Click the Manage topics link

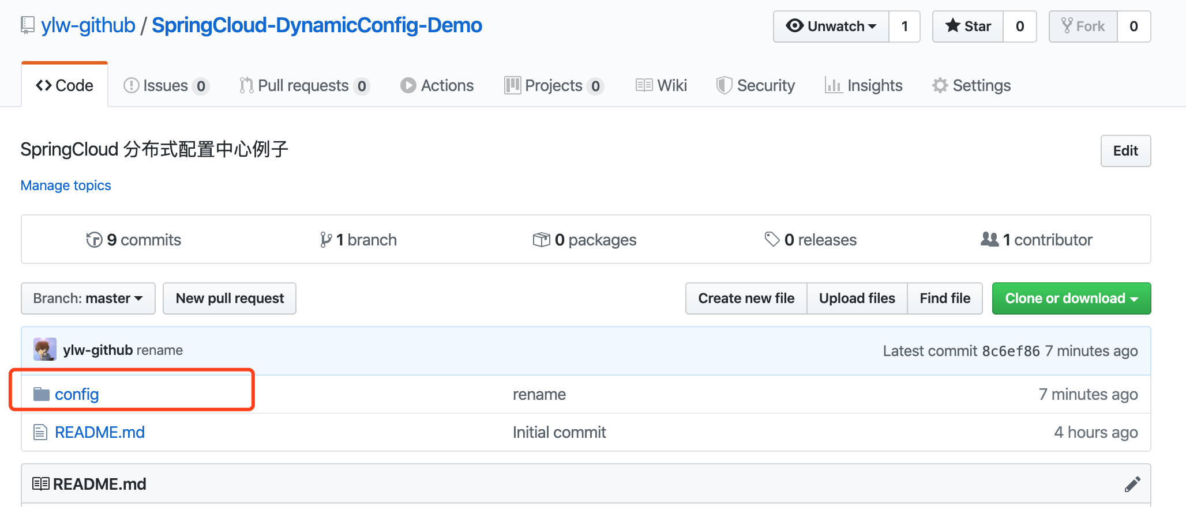(66, 186)
